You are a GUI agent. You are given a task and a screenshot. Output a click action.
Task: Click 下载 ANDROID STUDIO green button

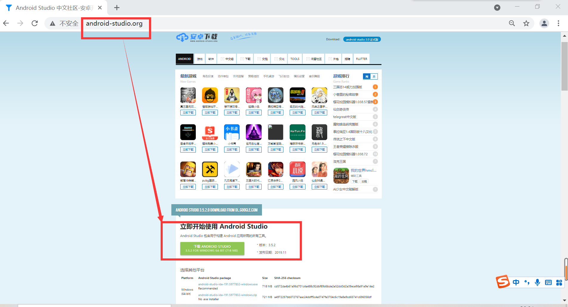[x=212, y=249]
